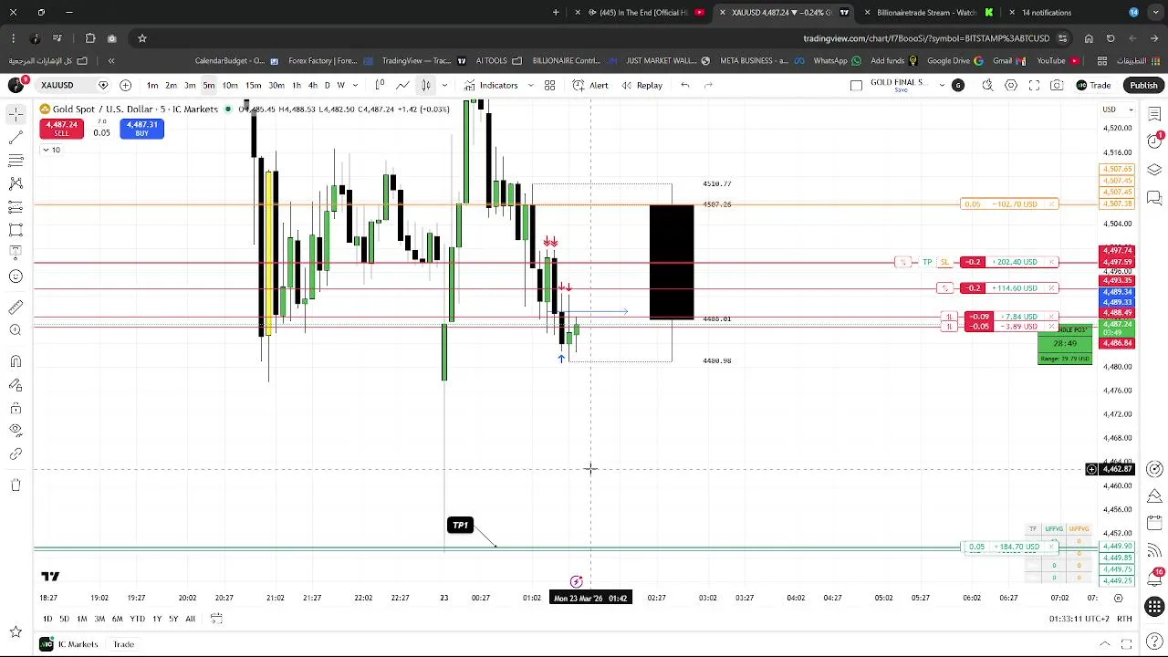Switch to 3m timeframe
1168x657 pixels.
(x=190, y=85)
